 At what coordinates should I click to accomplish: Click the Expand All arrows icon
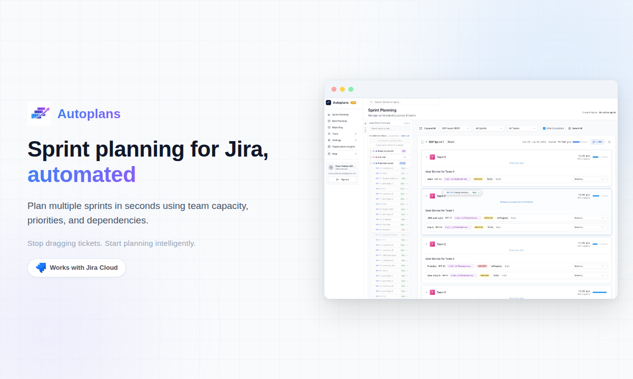421,128
